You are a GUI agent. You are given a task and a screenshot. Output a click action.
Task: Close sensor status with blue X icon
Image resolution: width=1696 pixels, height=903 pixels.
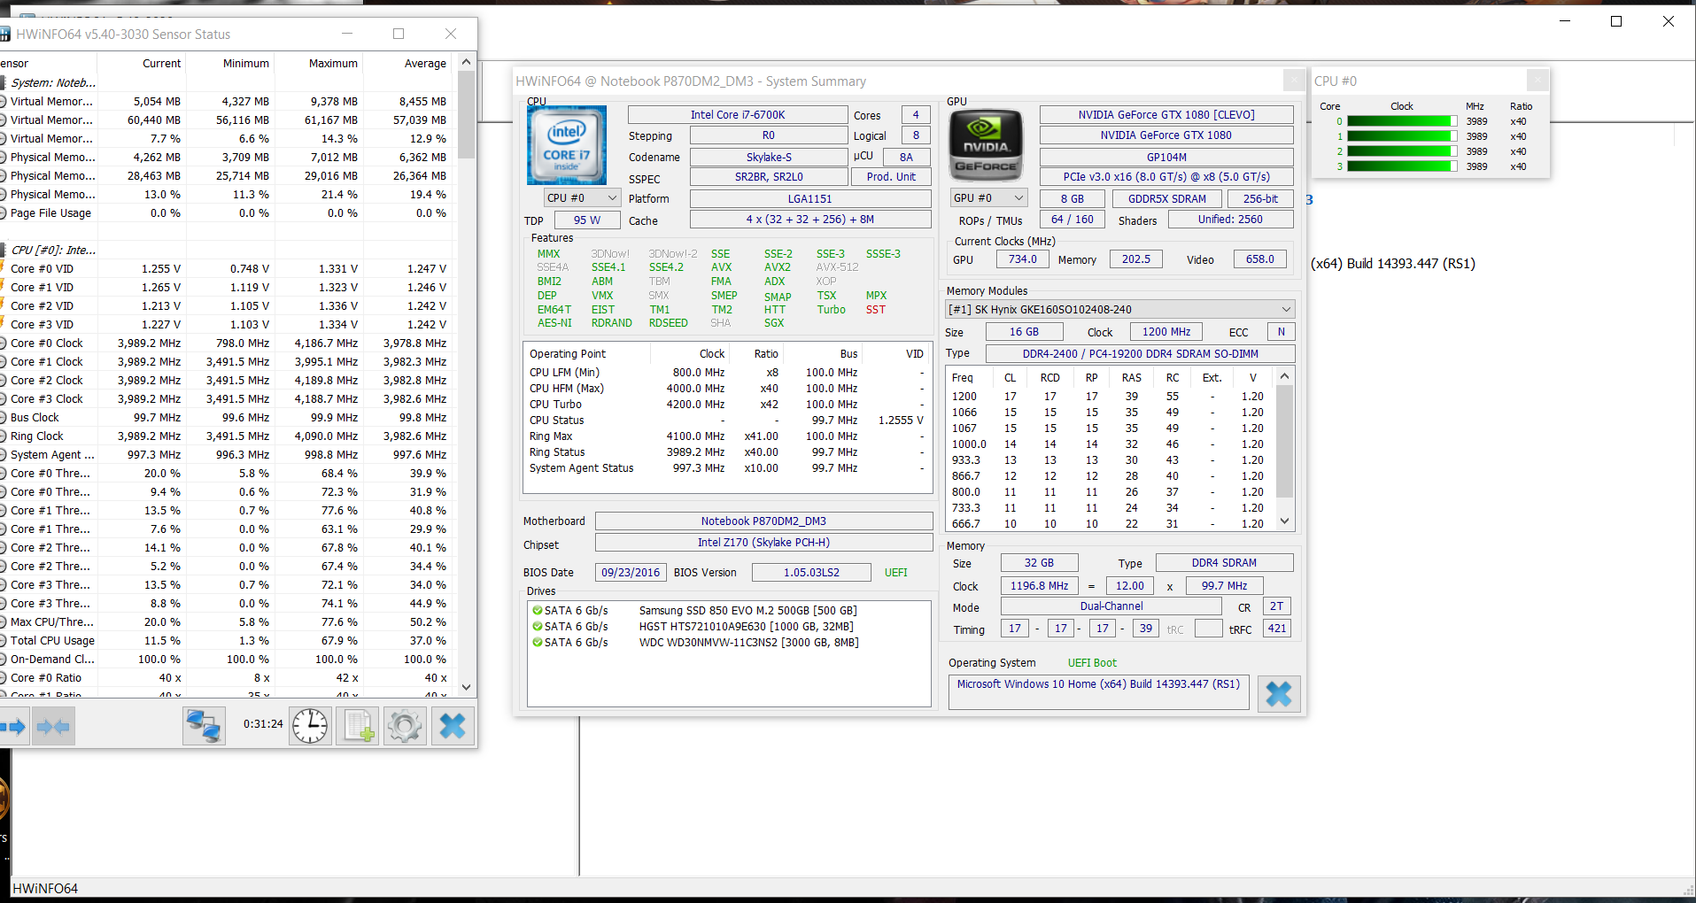453,727
